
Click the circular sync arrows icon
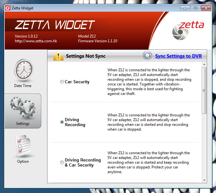pos(147,56)
